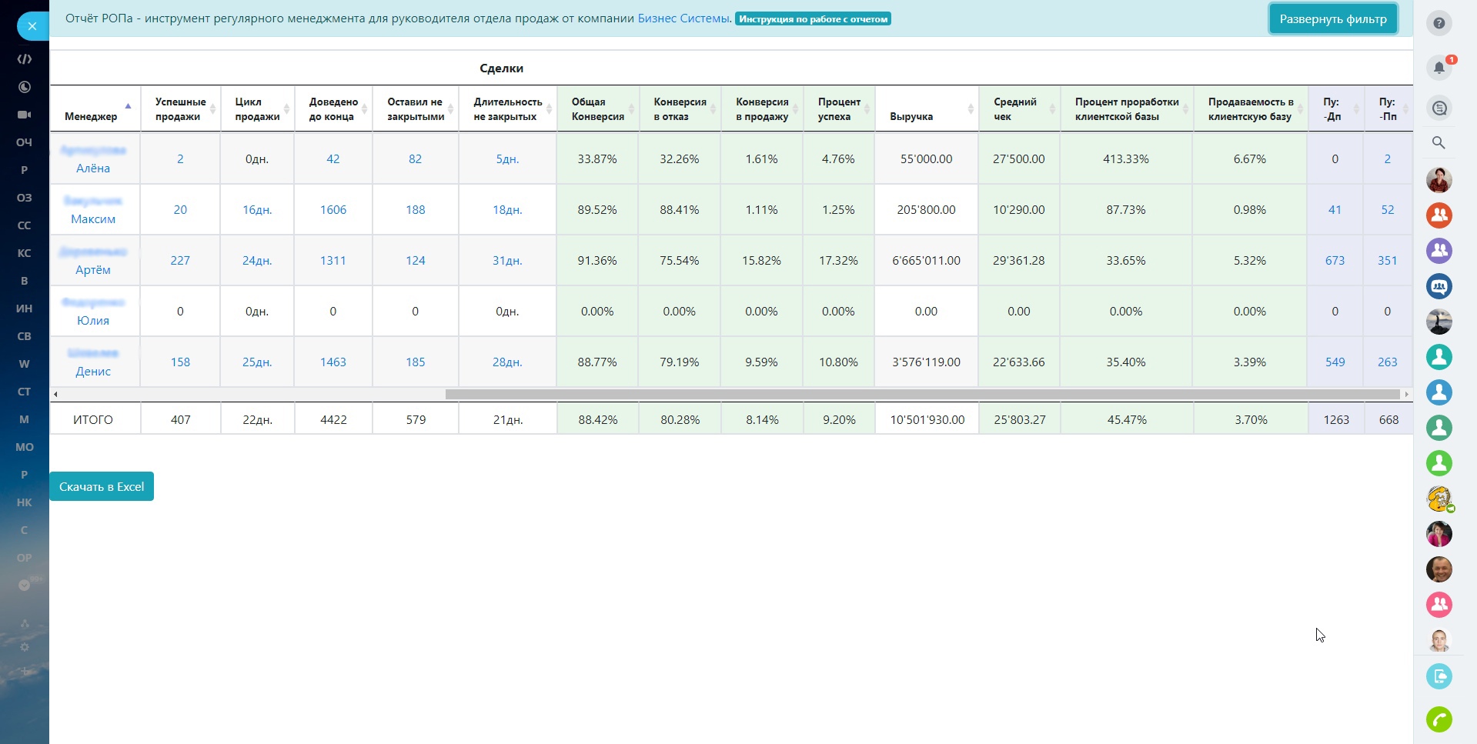The width and height of the screenshot is (1477, 744).
Task: Open the help question mark icon
Action: tap(1439, 23)
